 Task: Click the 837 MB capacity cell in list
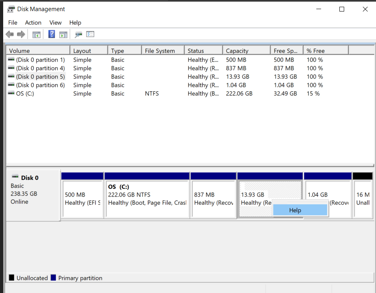tap(236, 68)
